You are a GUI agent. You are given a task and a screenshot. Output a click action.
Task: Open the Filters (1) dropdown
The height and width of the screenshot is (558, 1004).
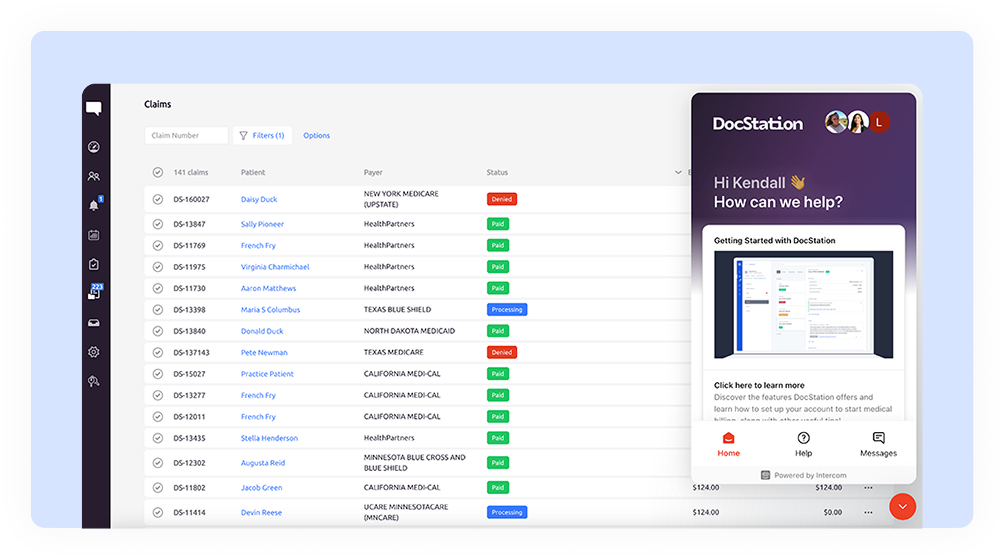point(262,135)
